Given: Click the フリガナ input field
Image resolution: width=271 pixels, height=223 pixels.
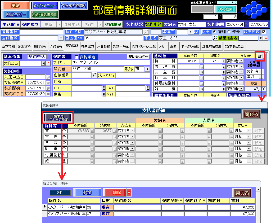Looking at the screenshot, I should [x=111, y=63].
